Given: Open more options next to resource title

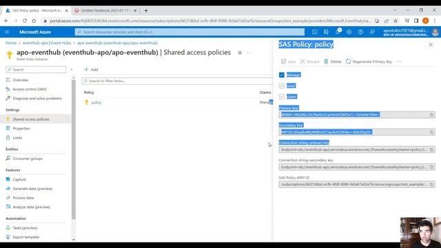Looking at the screenshot, I should coord(249,52).
